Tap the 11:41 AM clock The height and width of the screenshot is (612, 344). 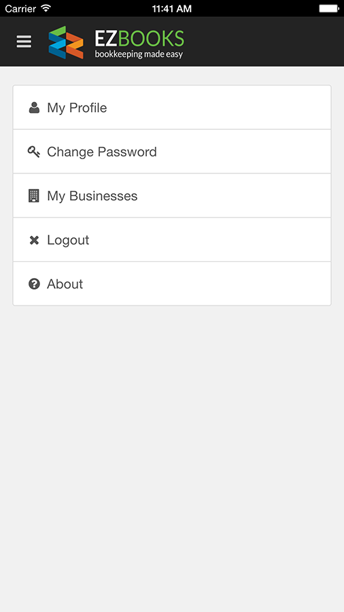pyautogui.click(x=172, y=8)
